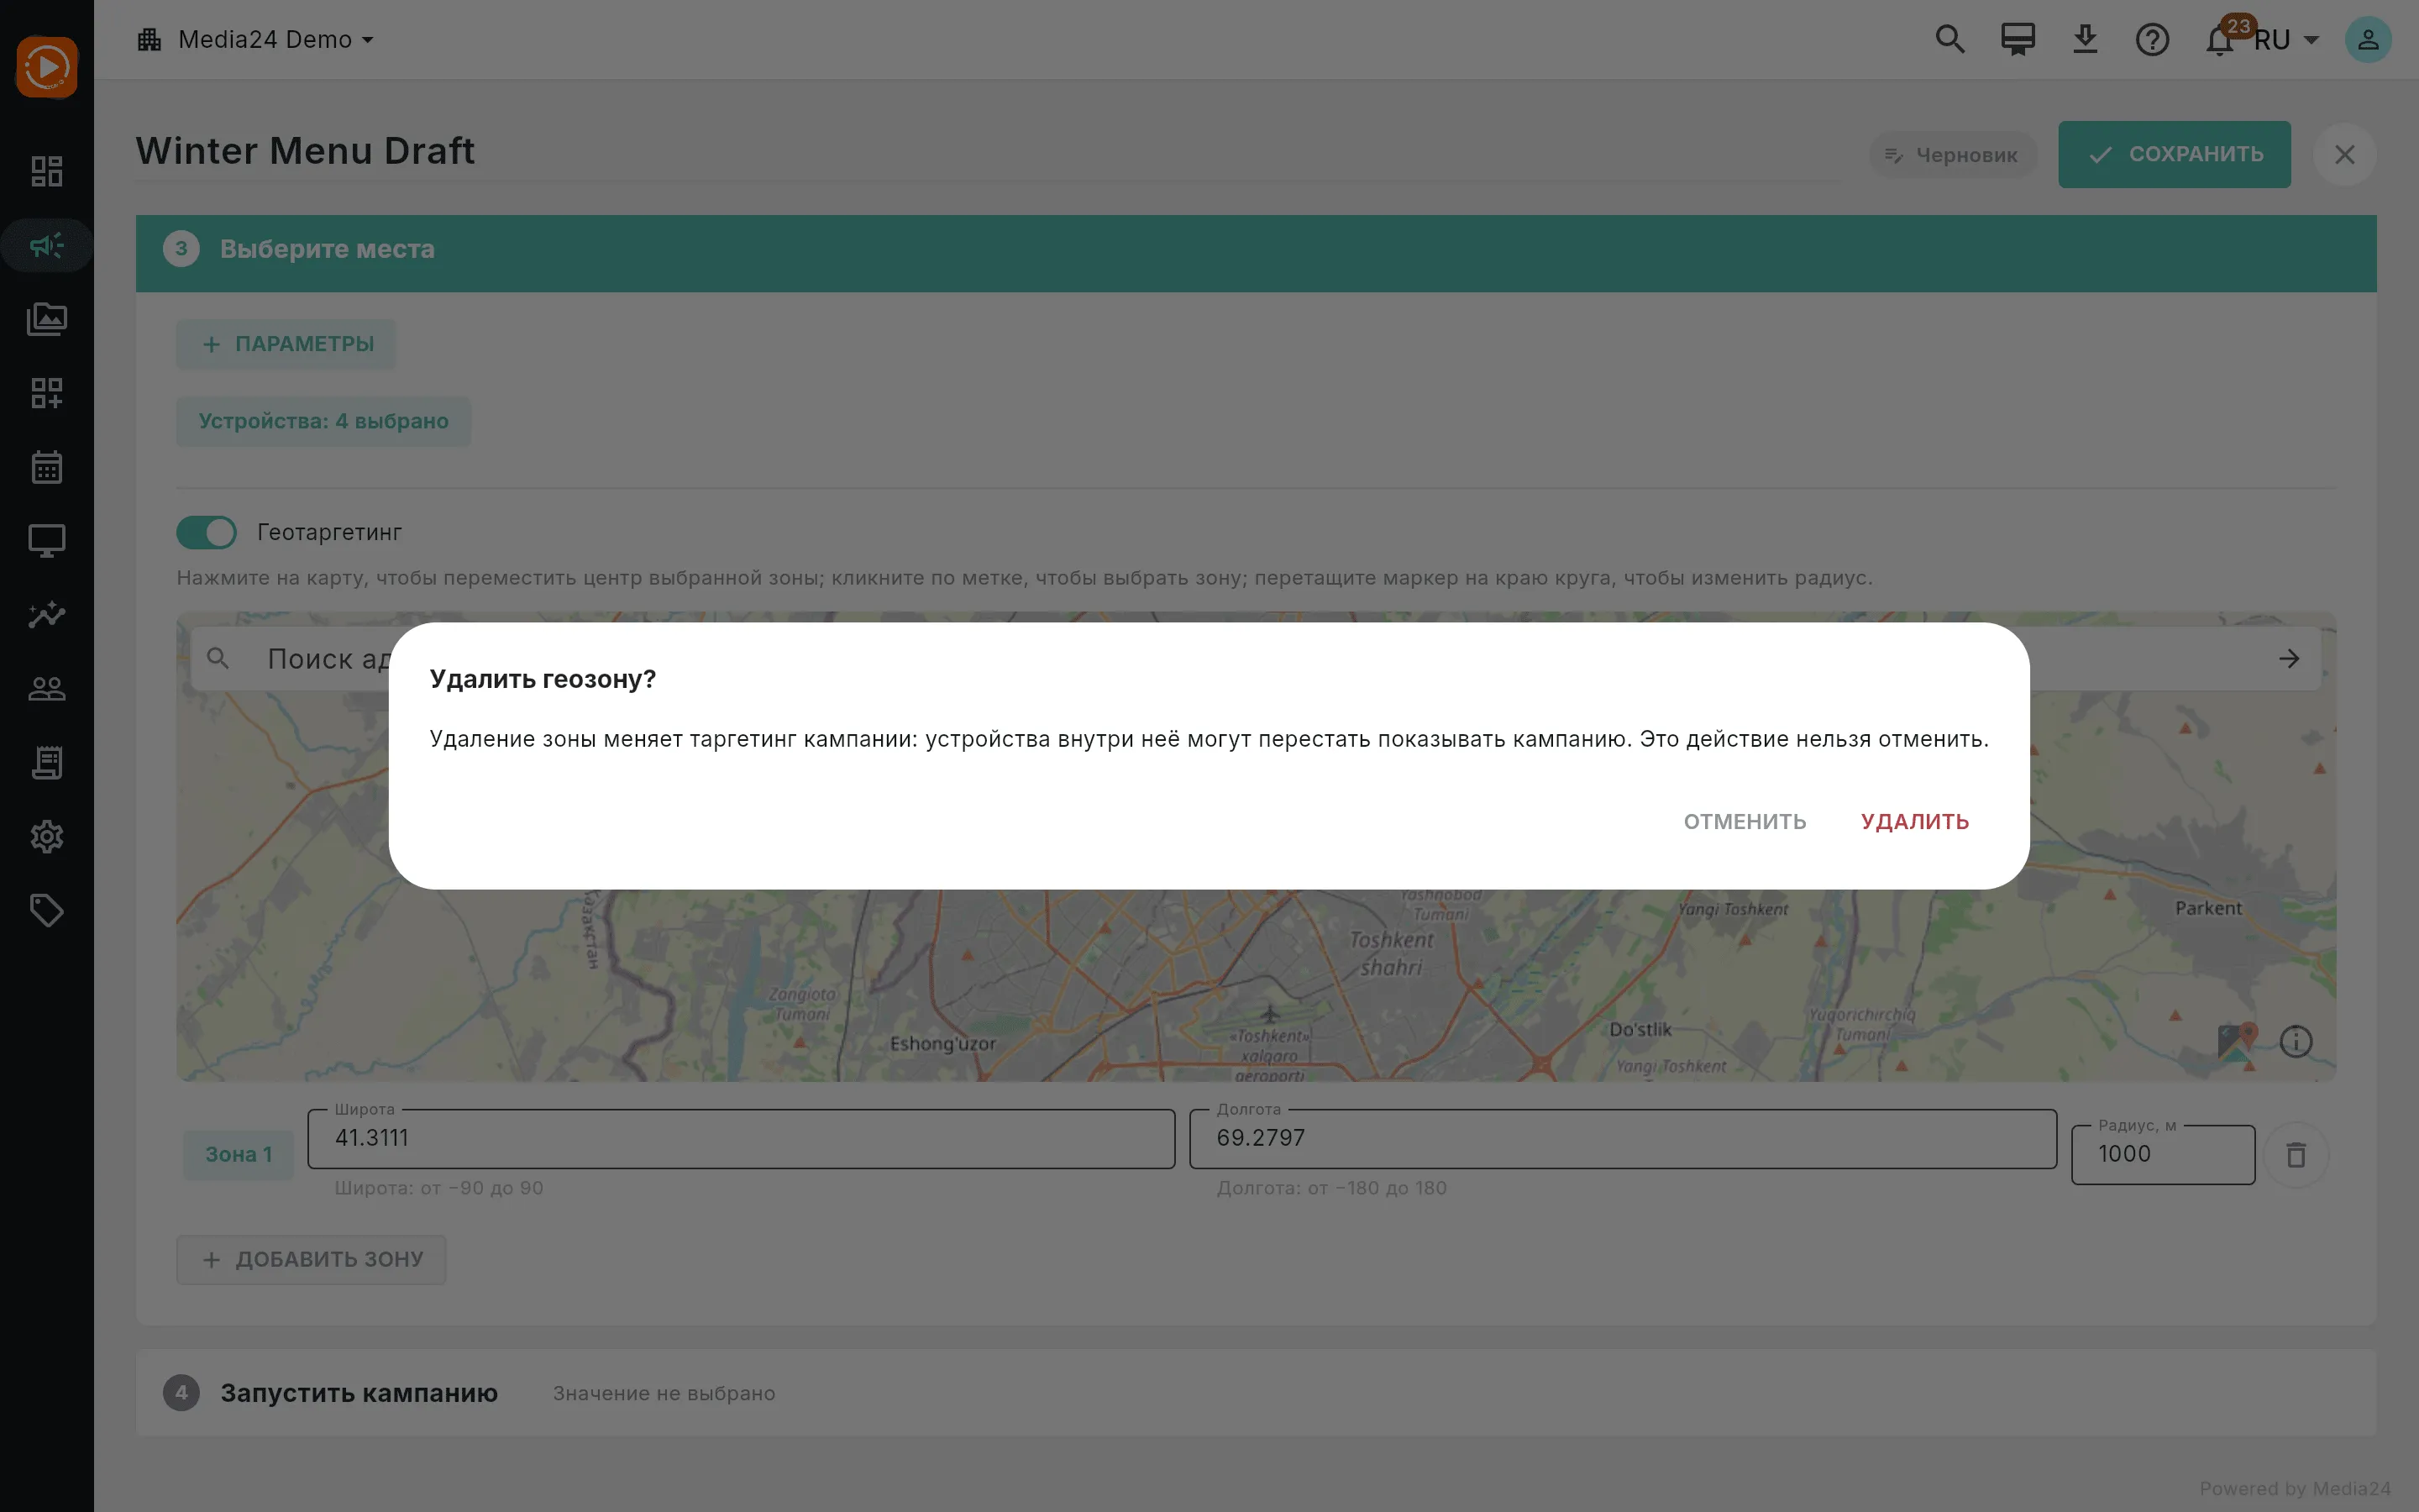Open the schedule calendar sidebar icon
The height and width of the screenshot is (1512, 2419).
(47, 467)
